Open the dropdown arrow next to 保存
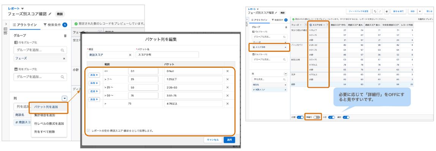Image resolution: width=436 pixels, height=151 pixels. [420, 11]
